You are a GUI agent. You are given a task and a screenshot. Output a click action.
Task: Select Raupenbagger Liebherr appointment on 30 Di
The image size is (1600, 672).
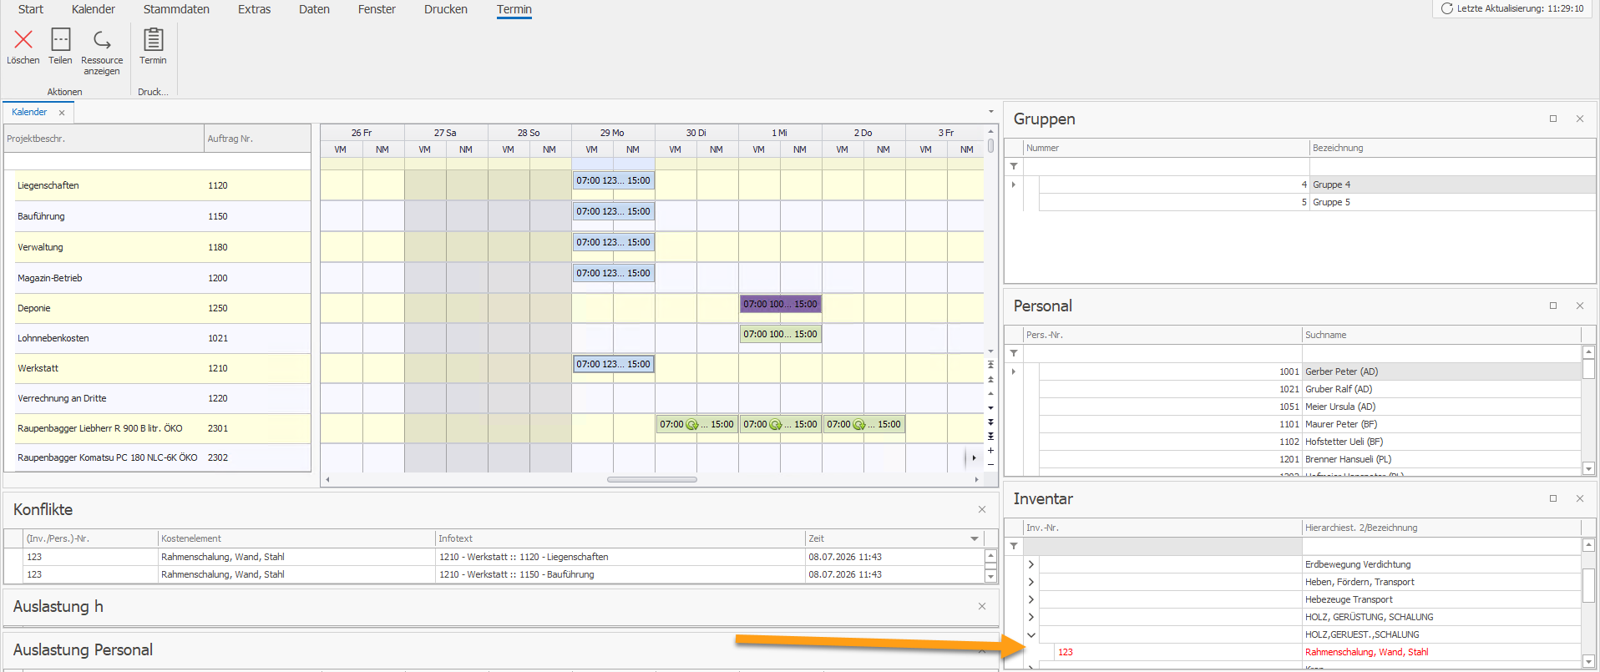click(696, 424)
